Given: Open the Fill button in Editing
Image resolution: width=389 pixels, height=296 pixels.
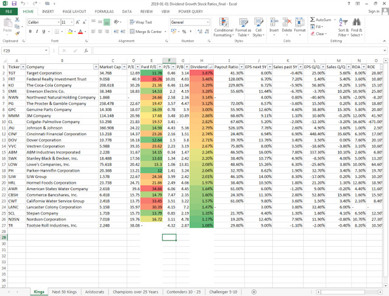Looking at the screenshot, I should 317,27.
